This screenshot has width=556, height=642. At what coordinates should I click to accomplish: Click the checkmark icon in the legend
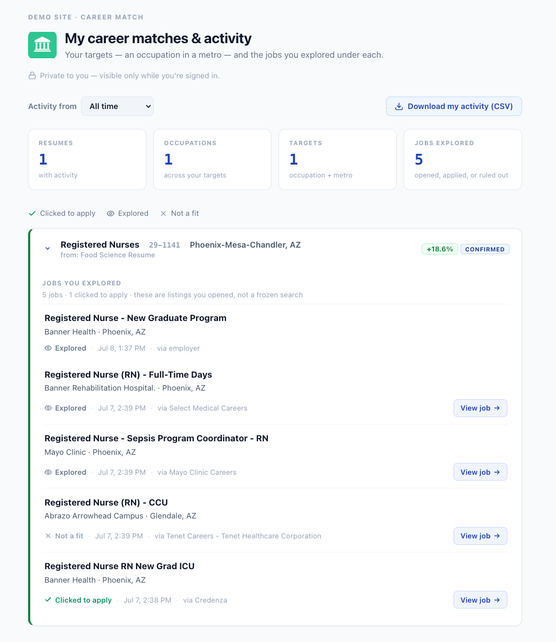(32, 213)
